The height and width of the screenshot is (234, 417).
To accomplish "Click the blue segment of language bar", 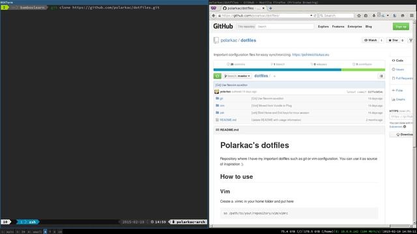I will [277, 70].
